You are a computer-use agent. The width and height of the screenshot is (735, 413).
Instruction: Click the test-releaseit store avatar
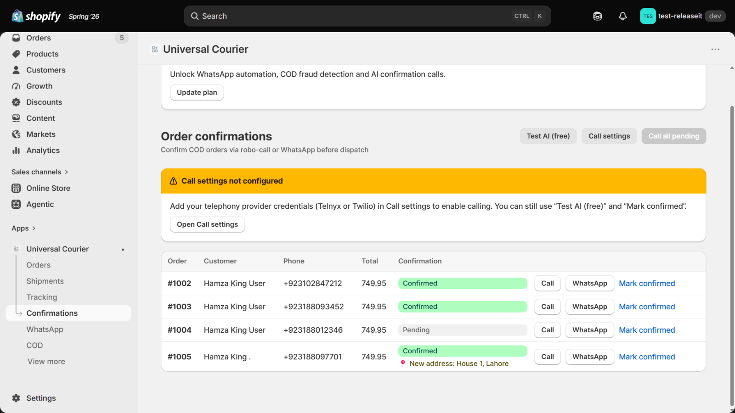coord(648,16)
